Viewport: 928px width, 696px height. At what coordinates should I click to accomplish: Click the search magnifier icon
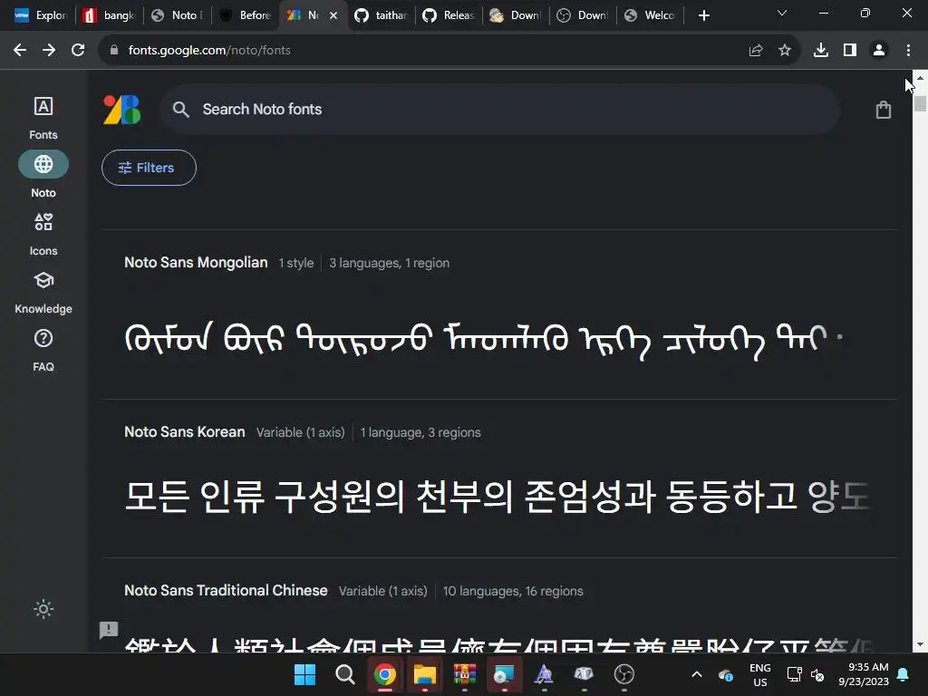point(180,110)
